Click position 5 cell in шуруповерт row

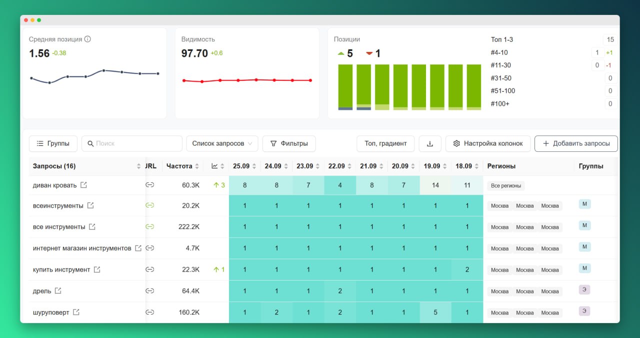435,313
